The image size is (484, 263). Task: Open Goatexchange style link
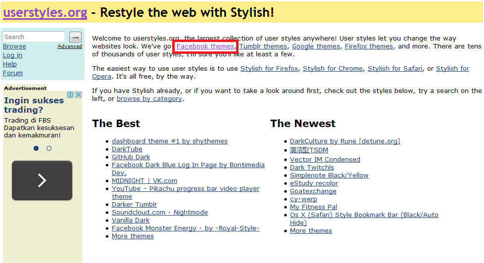[x=313, y=191]
